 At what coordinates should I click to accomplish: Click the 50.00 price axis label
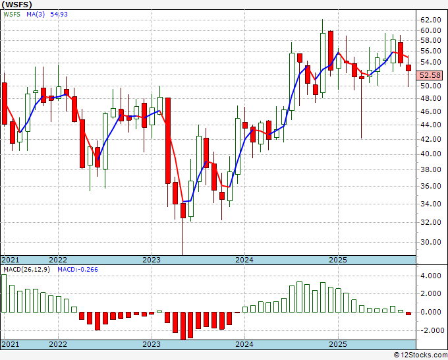click(431, 86)
